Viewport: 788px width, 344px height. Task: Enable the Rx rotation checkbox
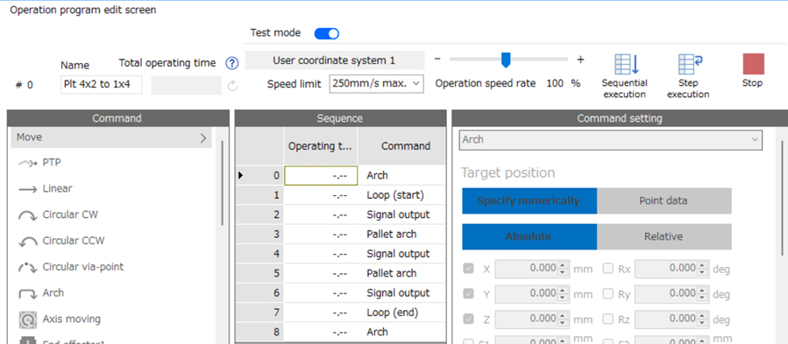click(x=607, y=269)
